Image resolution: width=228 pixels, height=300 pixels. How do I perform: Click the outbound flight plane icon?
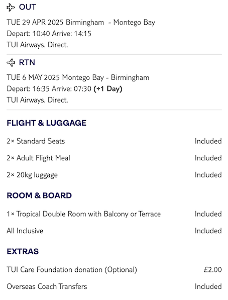(x=11, y=8)
